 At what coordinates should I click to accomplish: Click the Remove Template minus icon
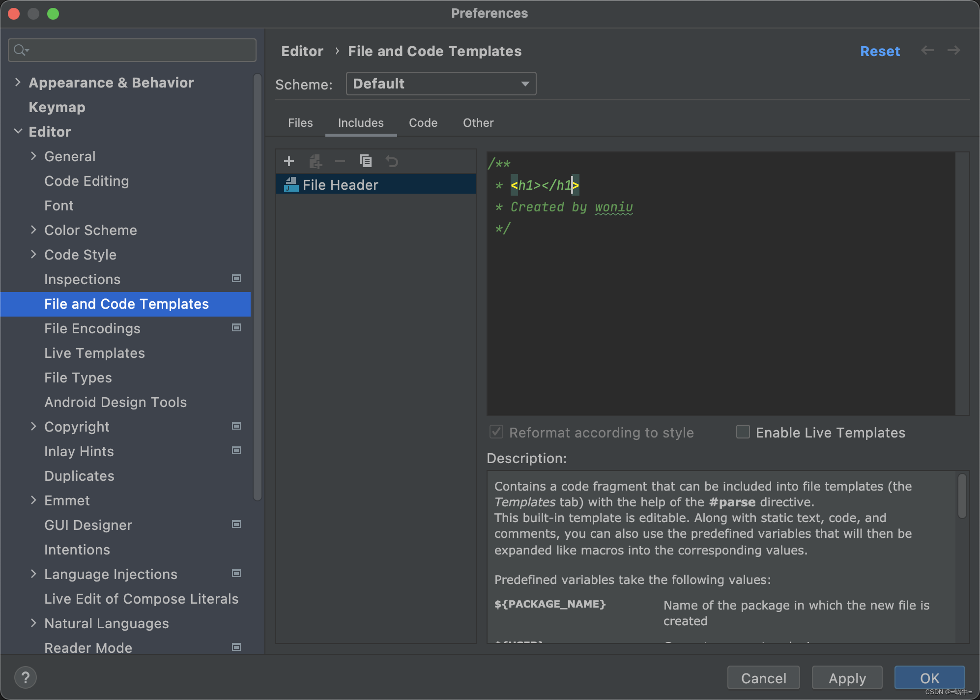(x=340, y=161)
